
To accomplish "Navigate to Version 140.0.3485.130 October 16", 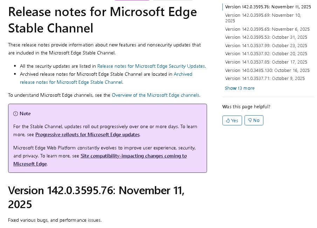I will pos(267,71).
